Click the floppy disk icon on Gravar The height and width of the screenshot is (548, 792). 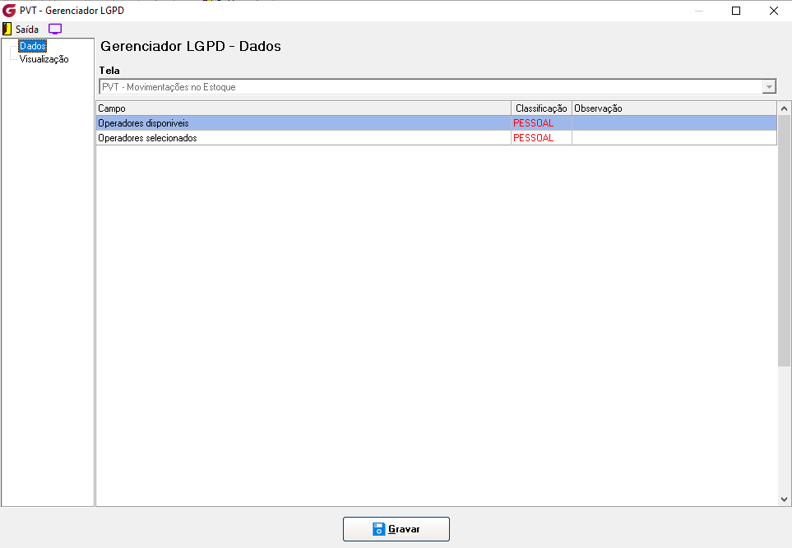tap(379, 529)
